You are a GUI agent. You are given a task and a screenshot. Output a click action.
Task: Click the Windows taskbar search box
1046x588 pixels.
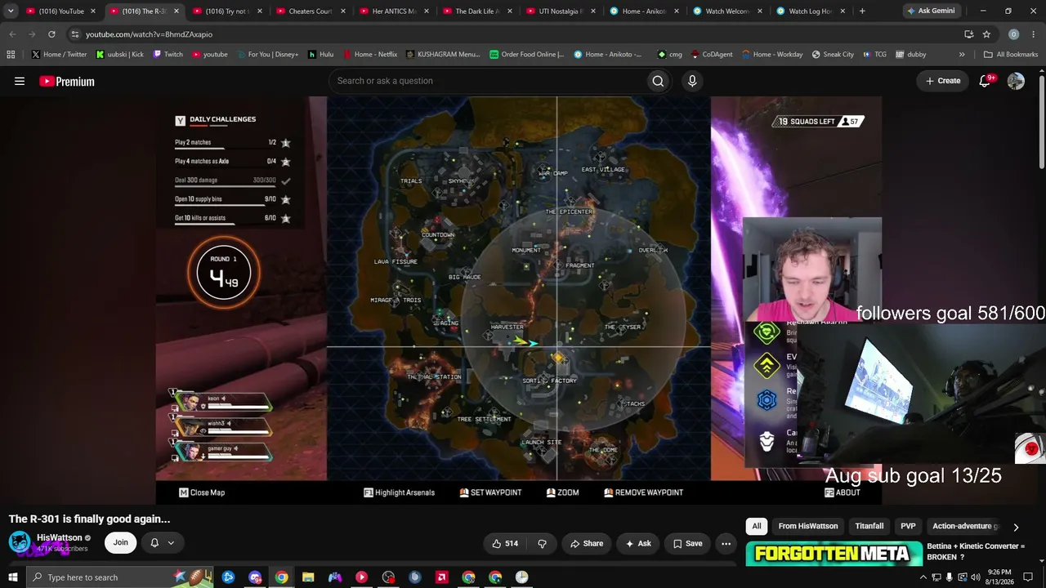119,577
